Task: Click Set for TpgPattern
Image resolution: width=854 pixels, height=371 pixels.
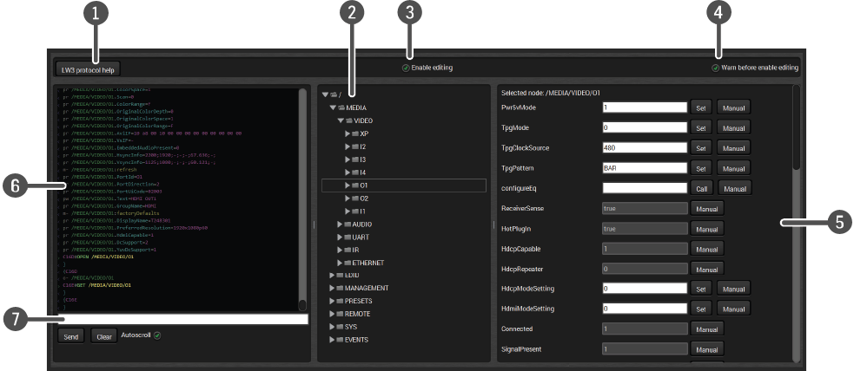Action: click(x=701, y=168)
